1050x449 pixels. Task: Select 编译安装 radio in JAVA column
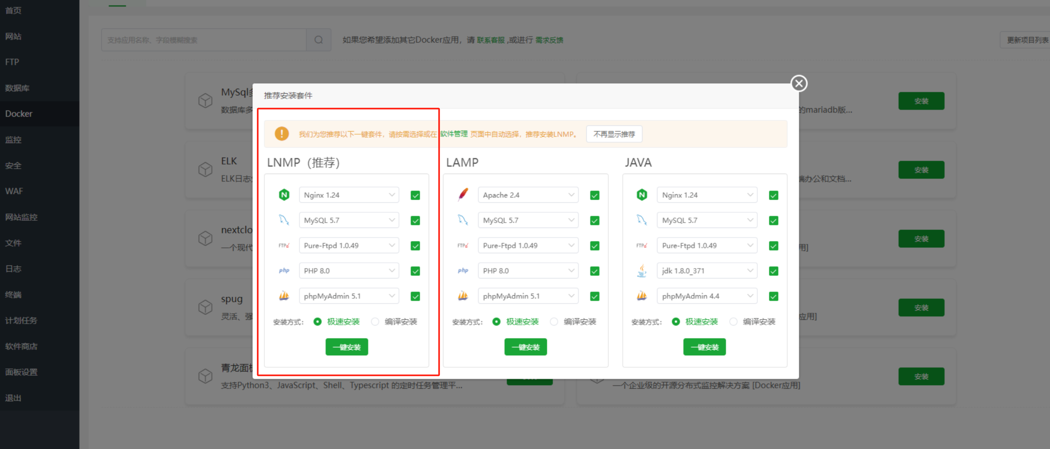pyautogui.click(x=733, y=321)
